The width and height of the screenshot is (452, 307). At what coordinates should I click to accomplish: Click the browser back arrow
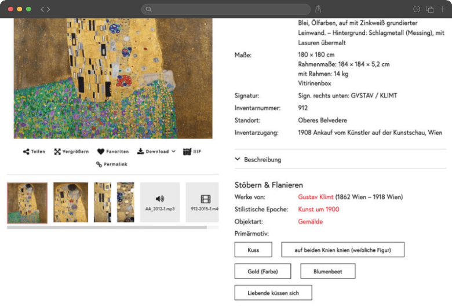pos(42,9)
